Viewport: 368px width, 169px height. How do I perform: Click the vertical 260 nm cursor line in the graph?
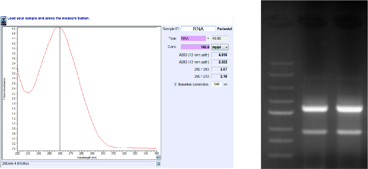point(60,86)
